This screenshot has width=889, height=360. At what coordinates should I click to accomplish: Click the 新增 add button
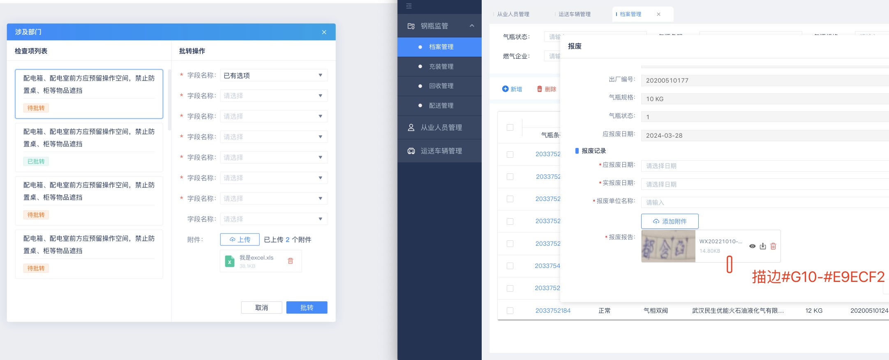(512, 89)
